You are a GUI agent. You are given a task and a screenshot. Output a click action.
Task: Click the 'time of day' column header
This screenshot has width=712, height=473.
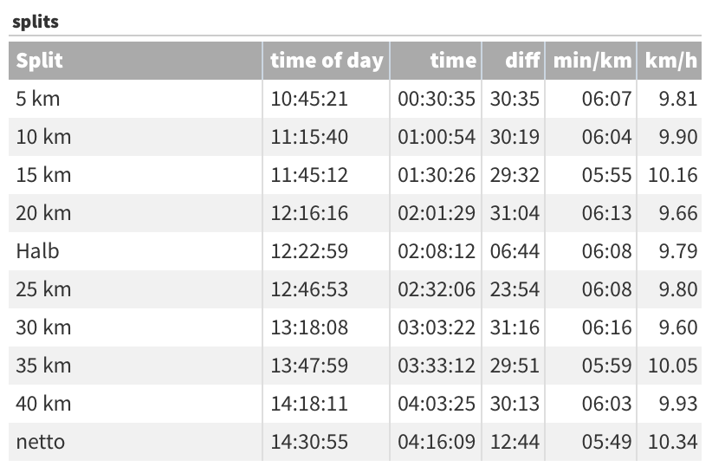tap(327, 61)
